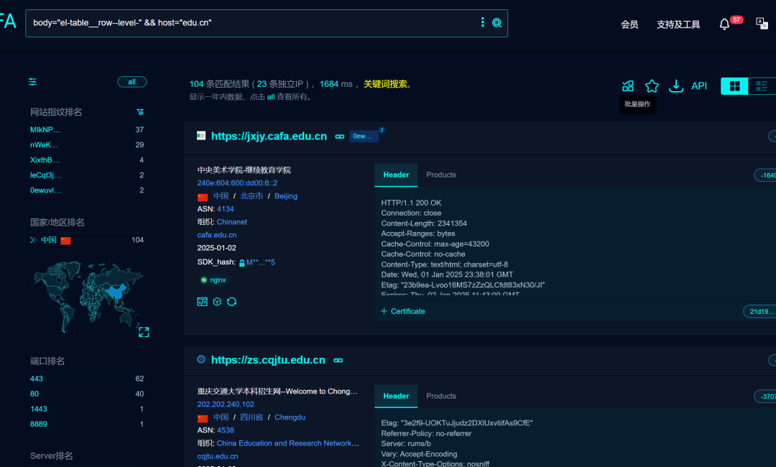Click the cqjtu site favicon
The height and width of the screenshot is (467, 776).
click(x=201, y=359)
